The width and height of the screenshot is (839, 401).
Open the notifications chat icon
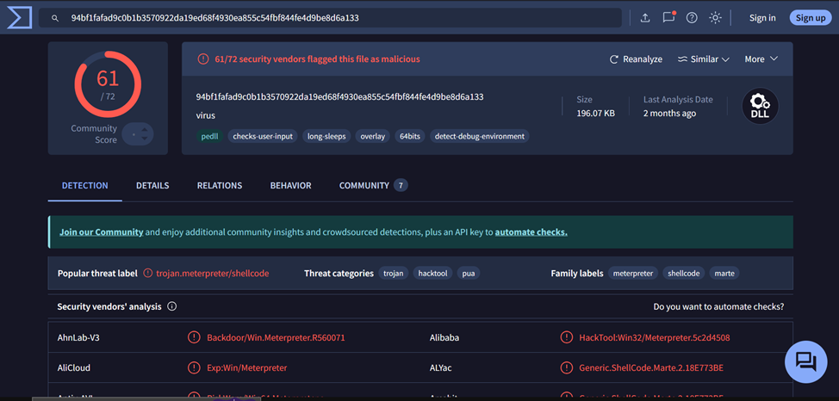coord(668,18)
